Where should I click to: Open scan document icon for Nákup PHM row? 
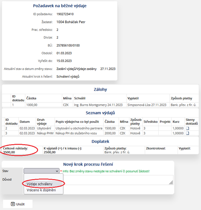[x=188, y=133]
